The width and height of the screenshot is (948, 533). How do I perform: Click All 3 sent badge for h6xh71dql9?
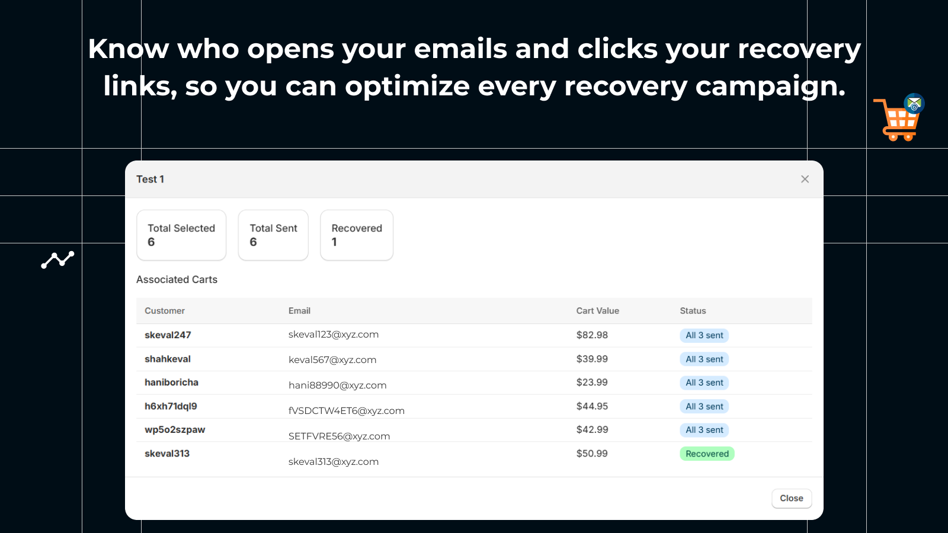[704, 406]
